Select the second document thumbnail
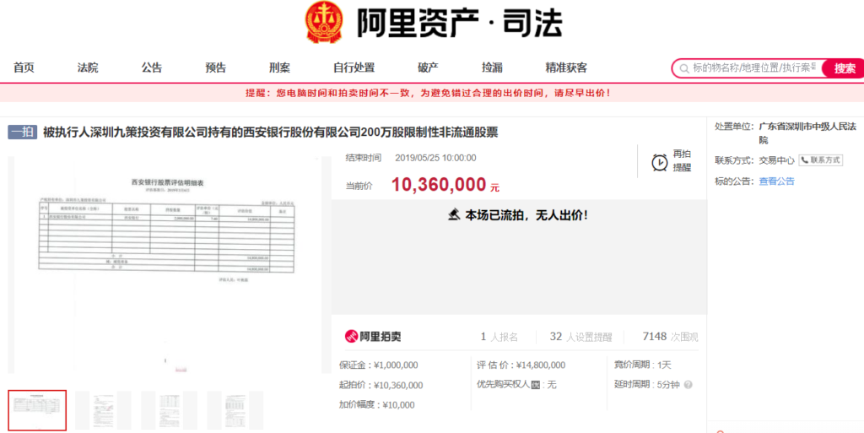 point(104,410)
